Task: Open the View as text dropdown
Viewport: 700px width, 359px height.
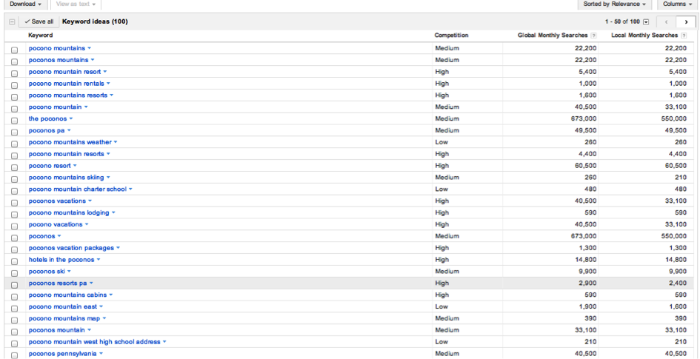Action: point(76,4)
